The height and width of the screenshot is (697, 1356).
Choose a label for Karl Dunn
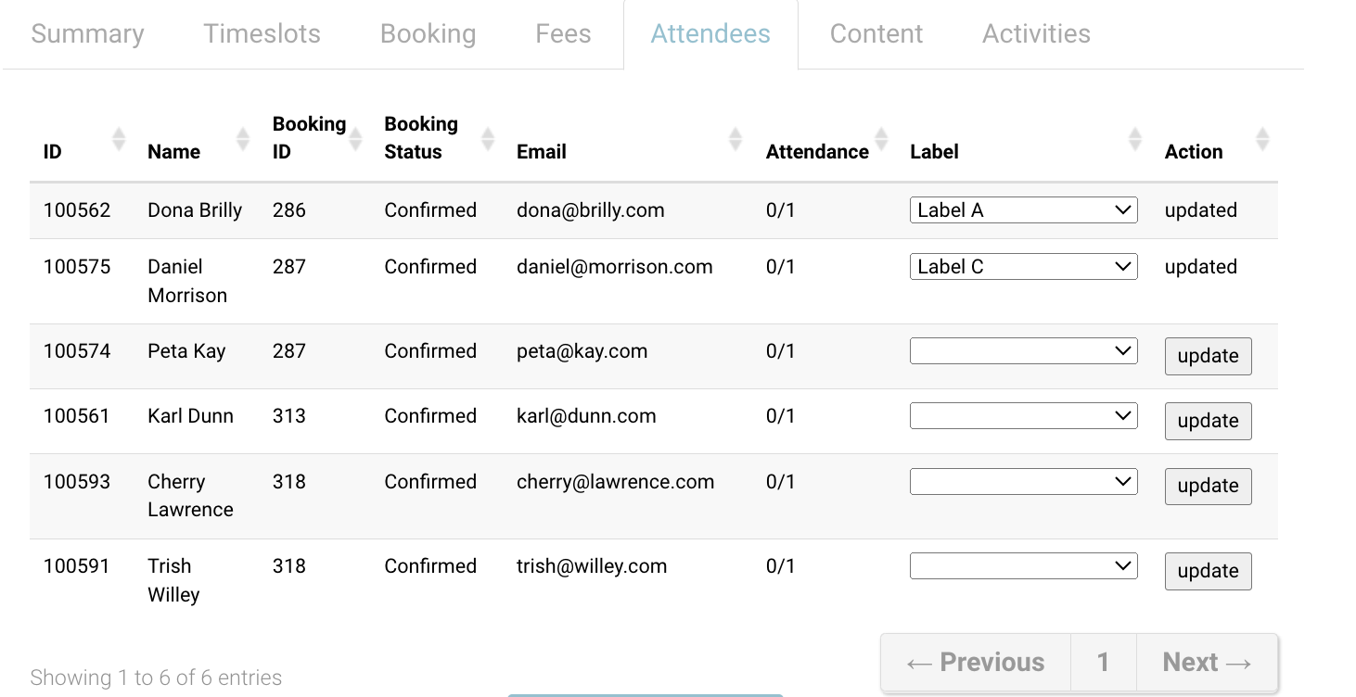click(1023, 416)
